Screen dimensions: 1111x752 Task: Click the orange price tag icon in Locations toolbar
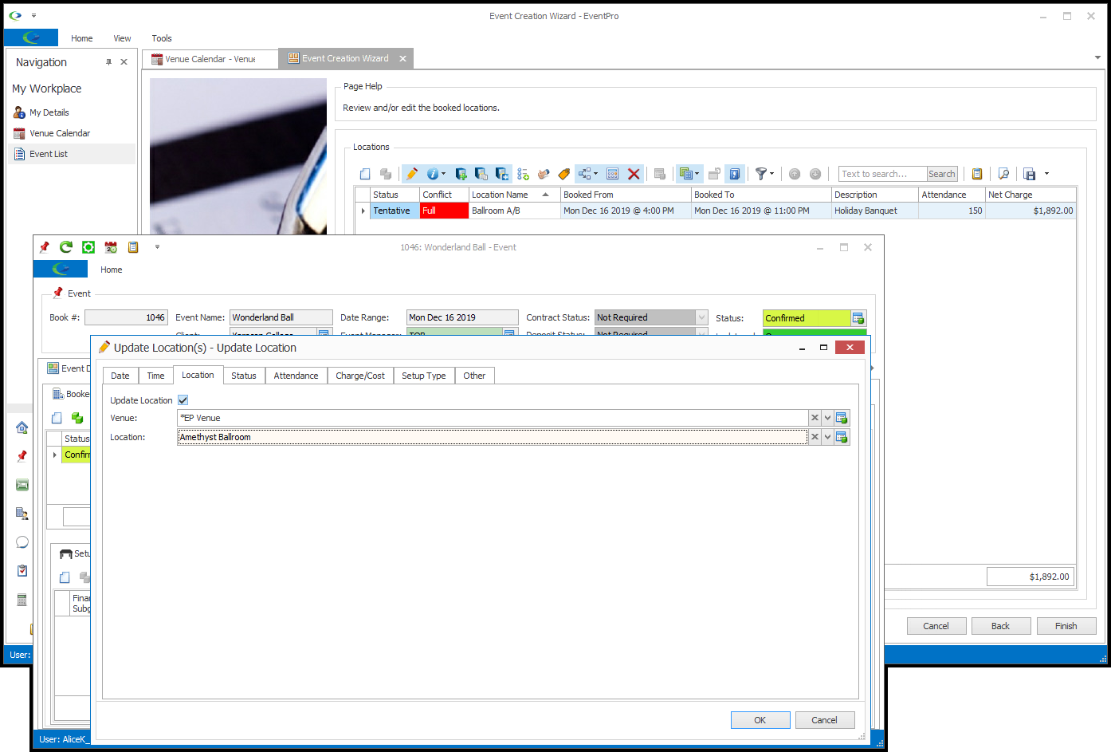point(564,174)
